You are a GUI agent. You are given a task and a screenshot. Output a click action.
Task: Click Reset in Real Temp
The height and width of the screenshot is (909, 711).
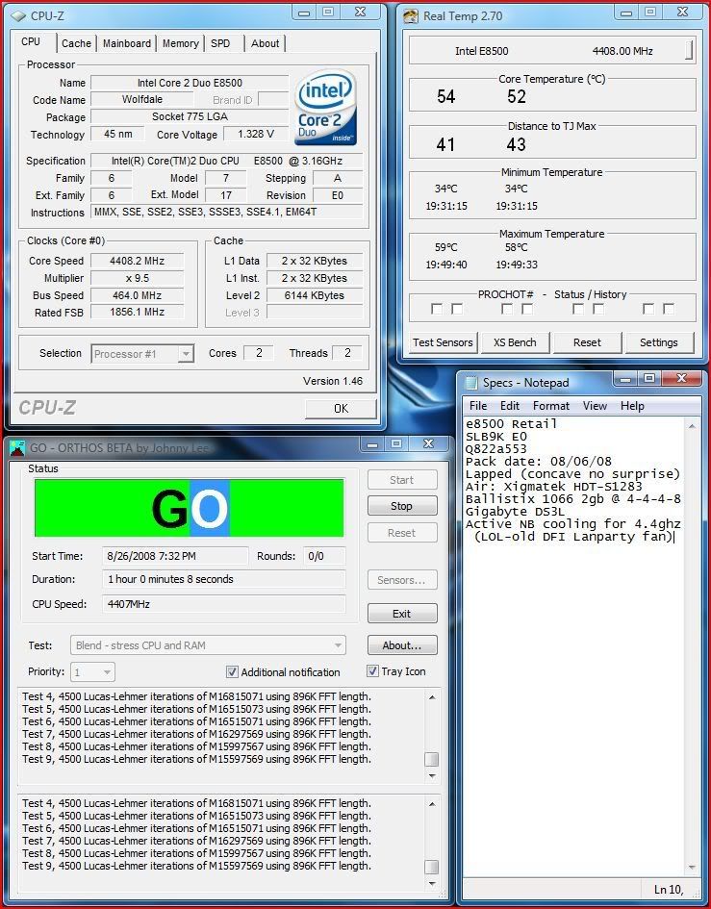click(x=587, y=342)
